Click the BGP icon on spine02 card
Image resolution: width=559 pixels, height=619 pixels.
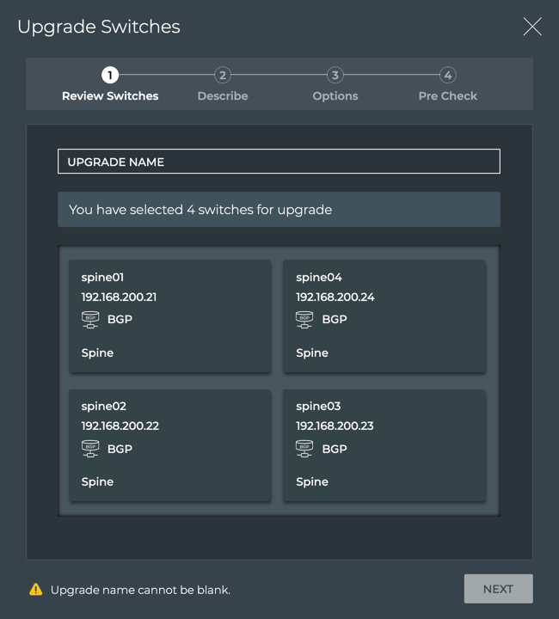tap(90, 449)
